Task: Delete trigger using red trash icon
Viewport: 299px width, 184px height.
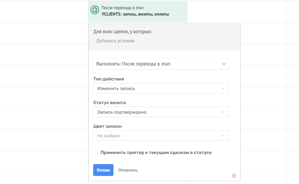Action: 234,176
